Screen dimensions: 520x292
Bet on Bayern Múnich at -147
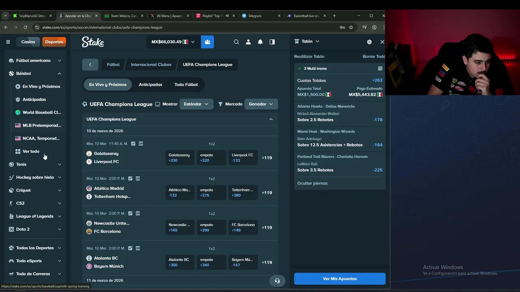tap(243, 262)
